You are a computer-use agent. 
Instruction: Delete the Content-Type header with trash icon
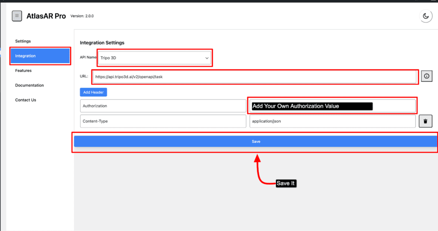click(425, 121)
